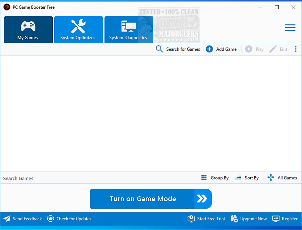Click the Send Feedback paper plane icon
The image size is (302, 230).
pyautogui.click(x=7, y=219)
